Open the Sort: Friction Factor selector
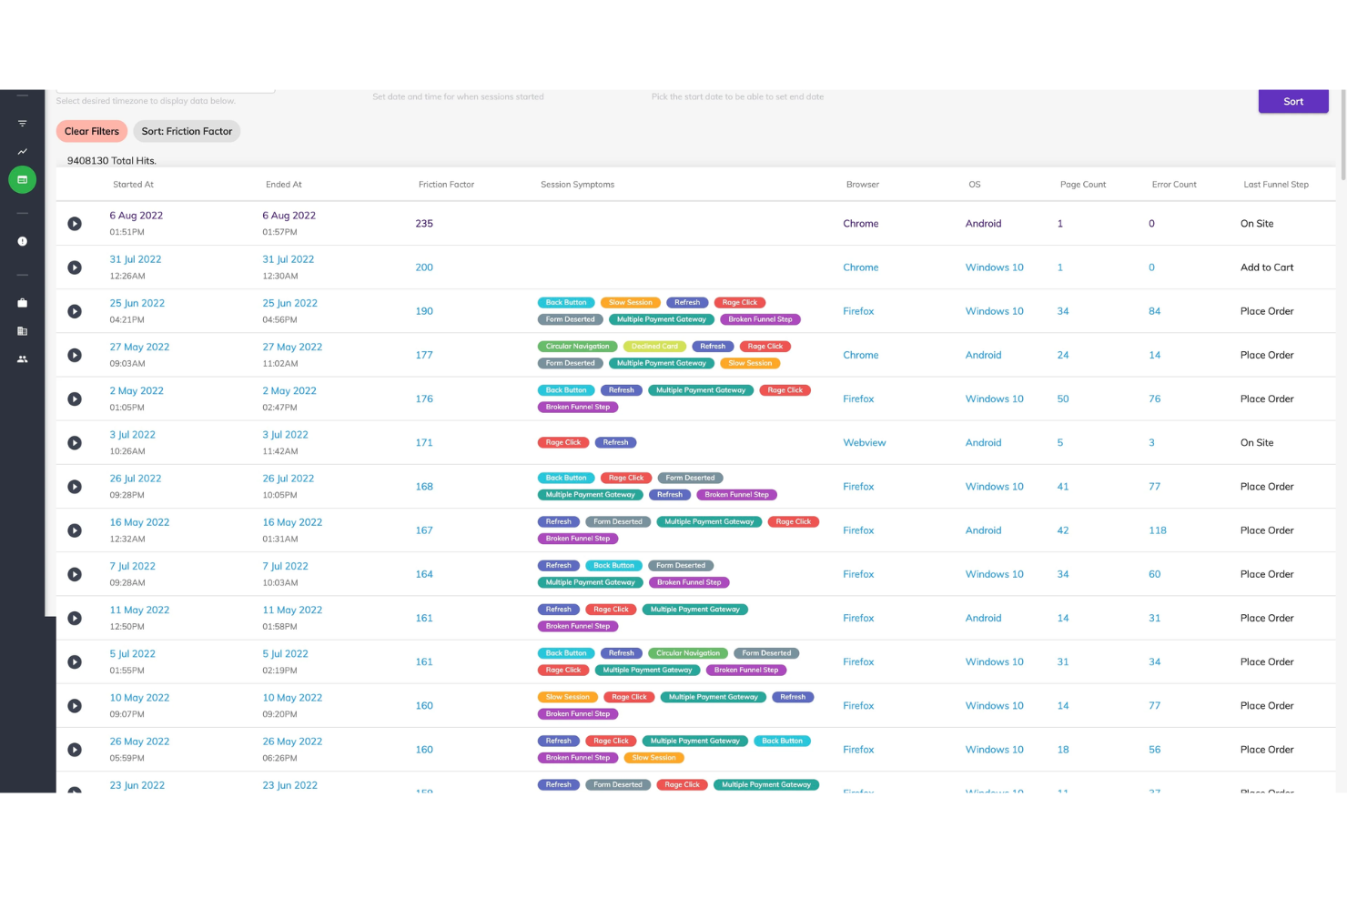 187,131
